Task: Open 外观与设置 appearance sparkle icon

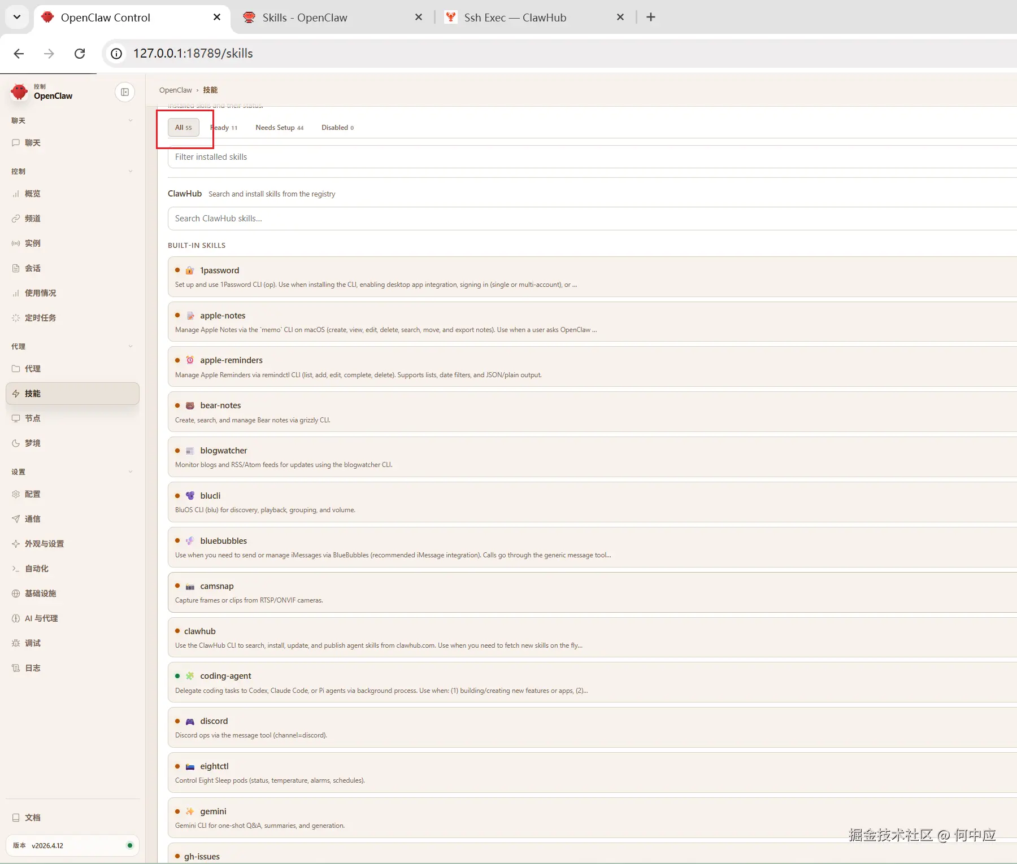Action: (x=16, y=544)
